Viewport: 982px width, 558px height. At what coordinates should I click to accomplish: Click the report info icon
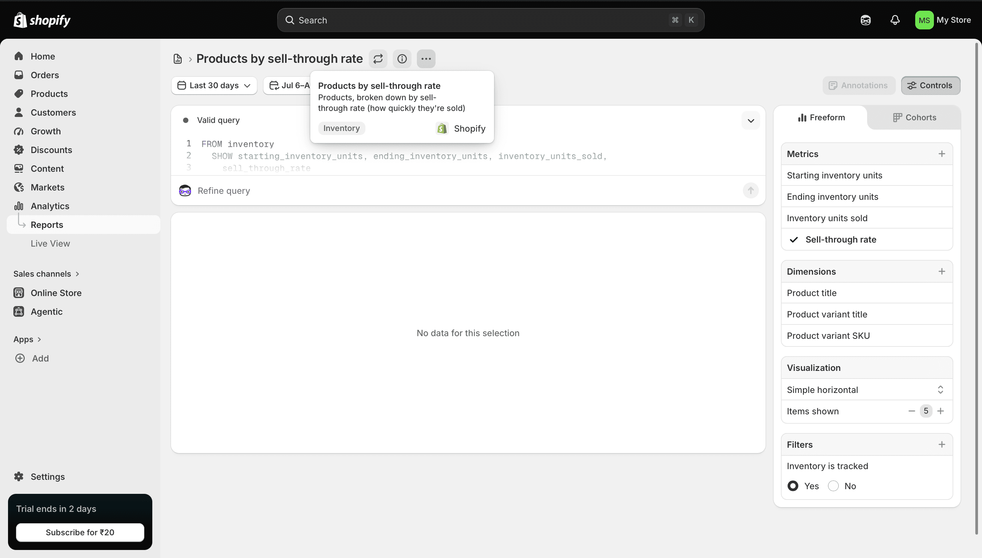click(x=402, y=58)
